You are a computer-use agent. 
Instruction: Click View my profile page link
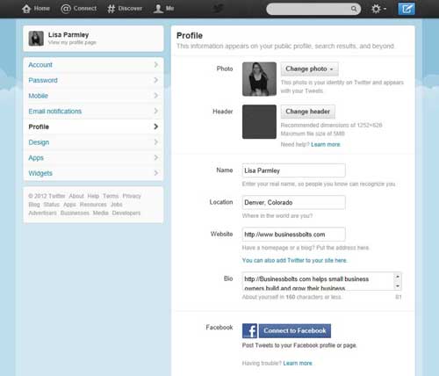coord(72,42)
